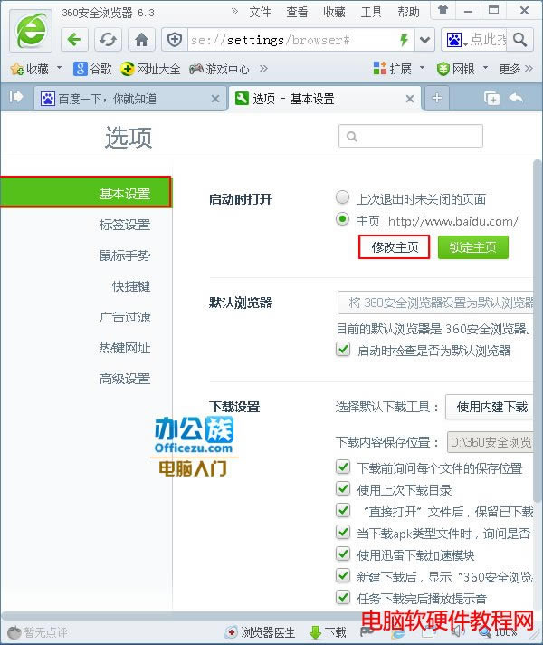Click the Baidu paw search engine icon
The image size is (543, 645).
coord(454,40)
